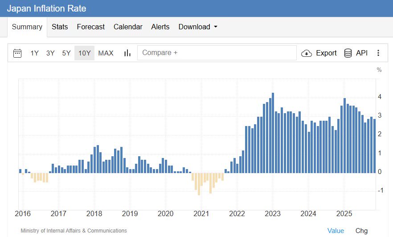Switch chart to 5Y range
Image resolution: width=393 pixels, height=237 pixels.
[66, 53]
